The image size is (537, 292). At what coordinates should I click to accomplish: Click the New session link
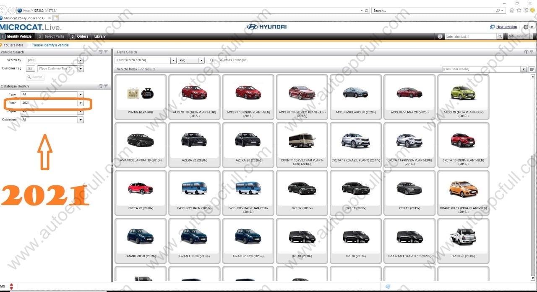(x=506, y=27)
